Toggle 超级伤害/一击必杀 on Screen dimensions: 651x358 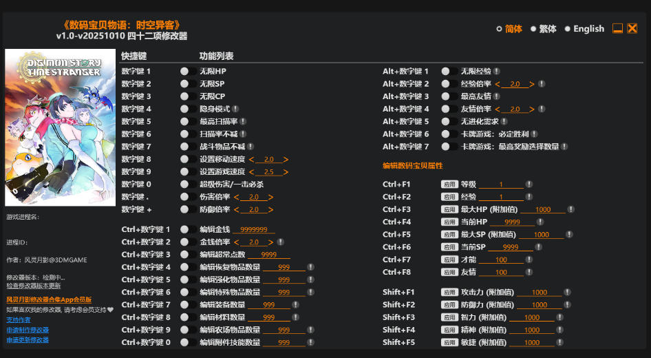pos(188,184)
